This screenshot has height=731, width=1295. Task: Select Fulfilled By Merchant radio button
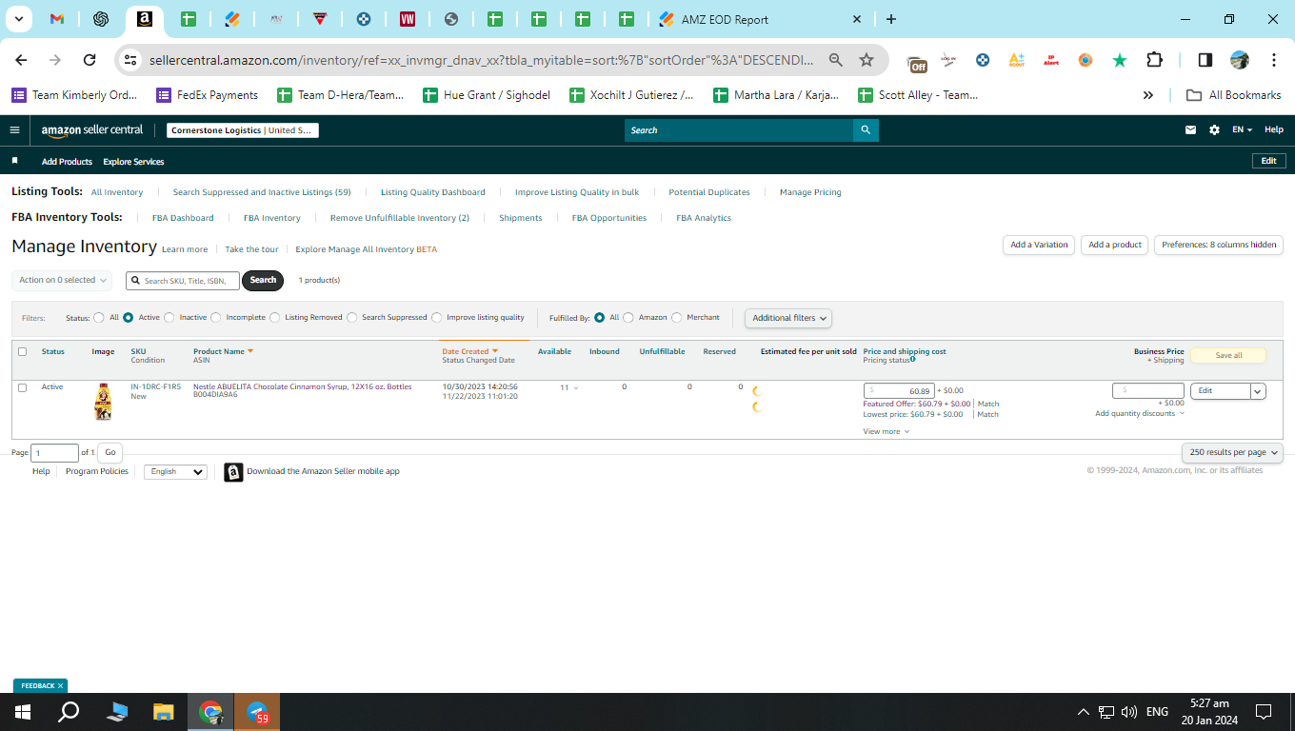[x=677, y=318]
